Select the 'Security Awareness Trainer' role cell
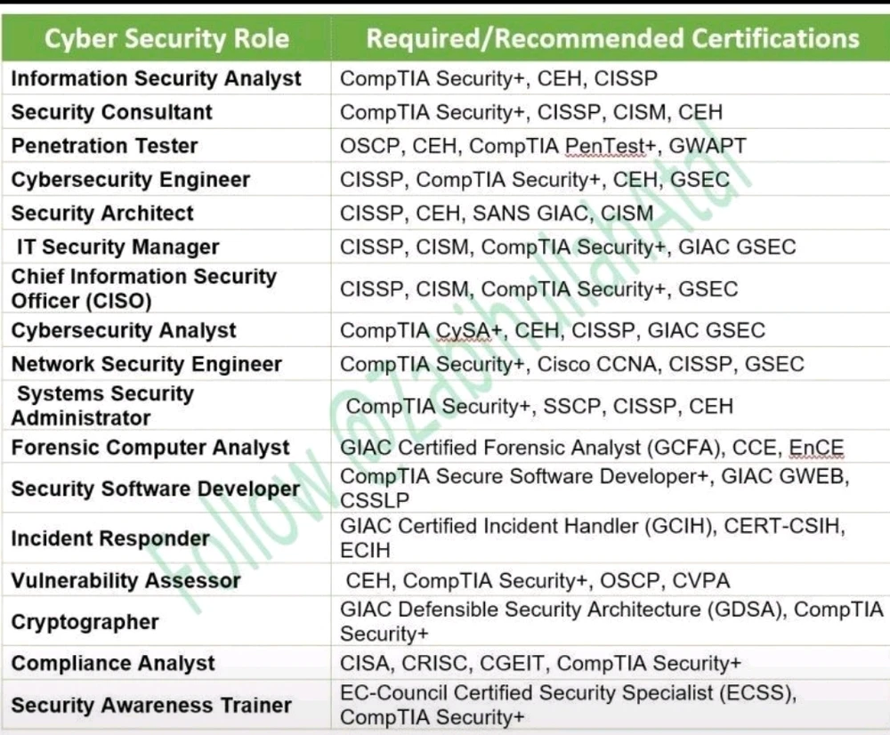This screenshot has width=890, height=735. coord(166,705)
